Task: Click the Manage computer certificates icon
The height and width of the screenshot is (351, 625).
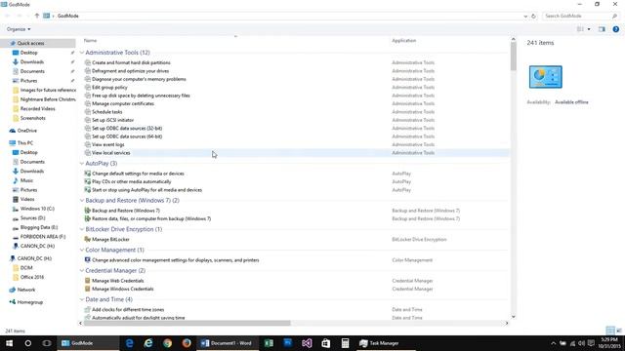Action: pos(88,103)
